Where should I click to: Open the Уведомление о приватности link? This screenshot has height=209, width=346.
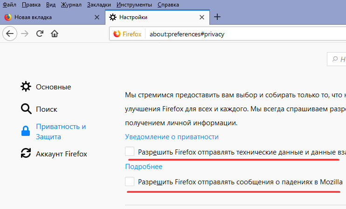pos(172,137)
